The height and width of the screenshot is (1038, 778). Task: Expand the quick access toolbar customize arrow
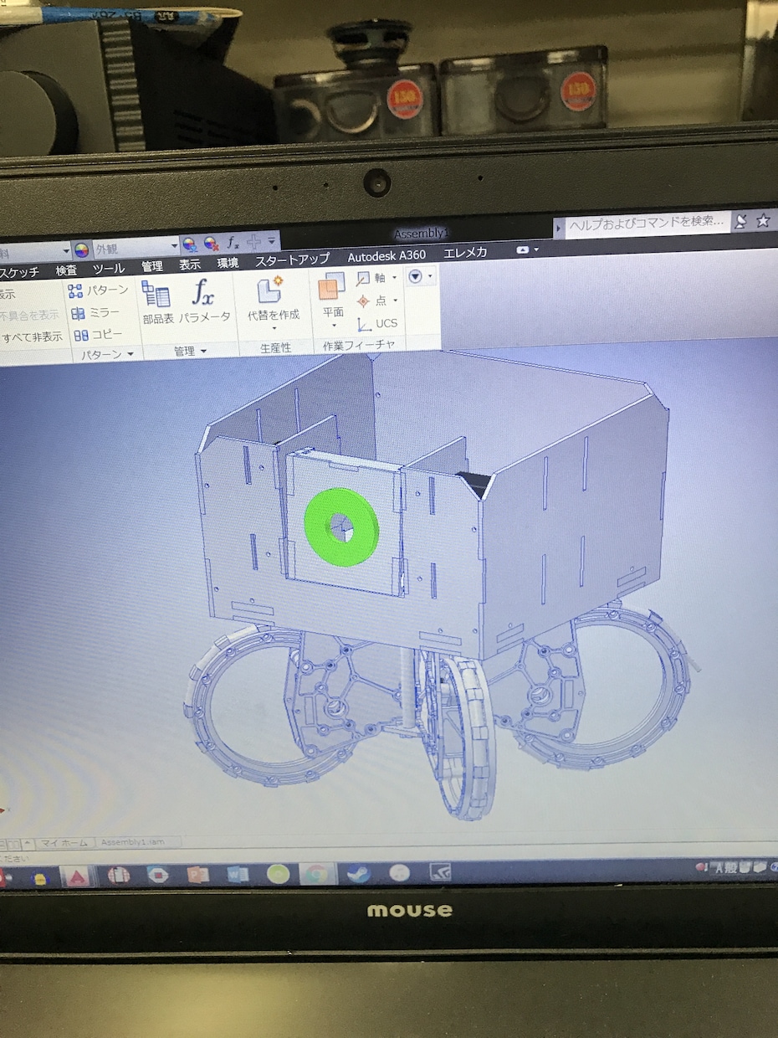point(272,243)
